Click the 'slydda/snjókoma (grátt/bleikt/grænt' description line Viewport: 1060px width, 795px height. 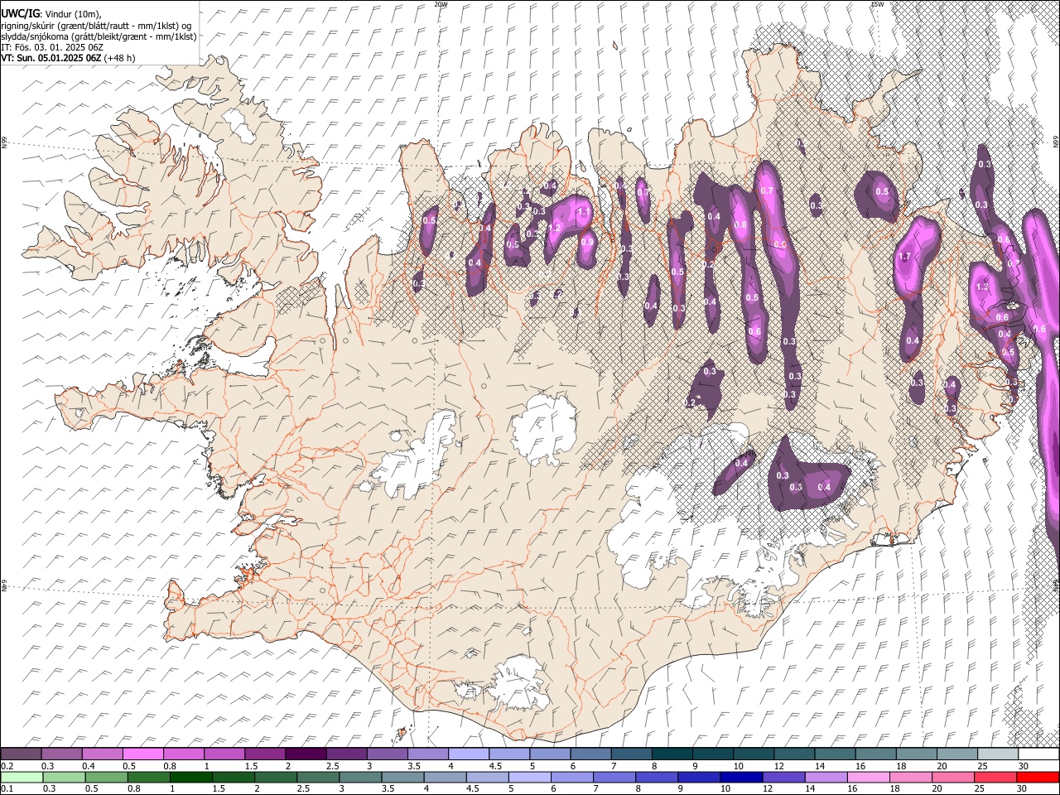pyautogui.click(x=99, y=36)
